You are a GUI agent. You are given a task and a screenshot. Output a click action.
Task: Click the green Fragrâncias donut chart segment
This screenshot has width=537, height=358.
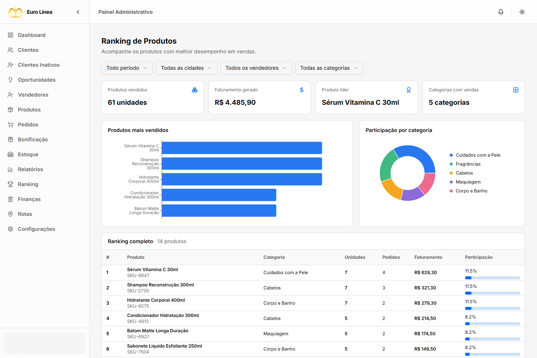[x=387, y=166]
